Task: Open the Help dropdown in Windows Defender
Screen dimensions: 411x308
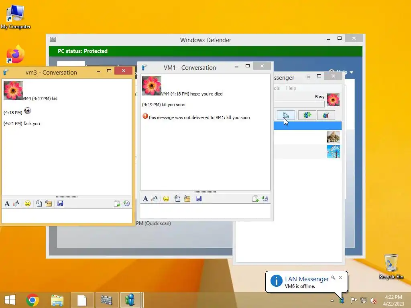Action: [x=341, y=72]
